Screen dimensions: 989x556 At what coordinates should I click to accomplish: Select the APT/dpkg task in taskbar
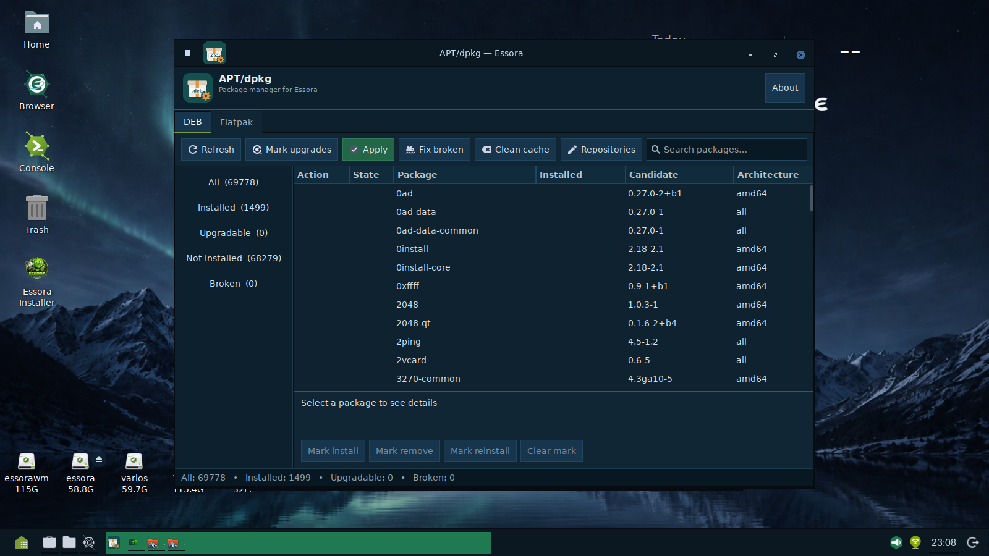(x=114, y=543)
